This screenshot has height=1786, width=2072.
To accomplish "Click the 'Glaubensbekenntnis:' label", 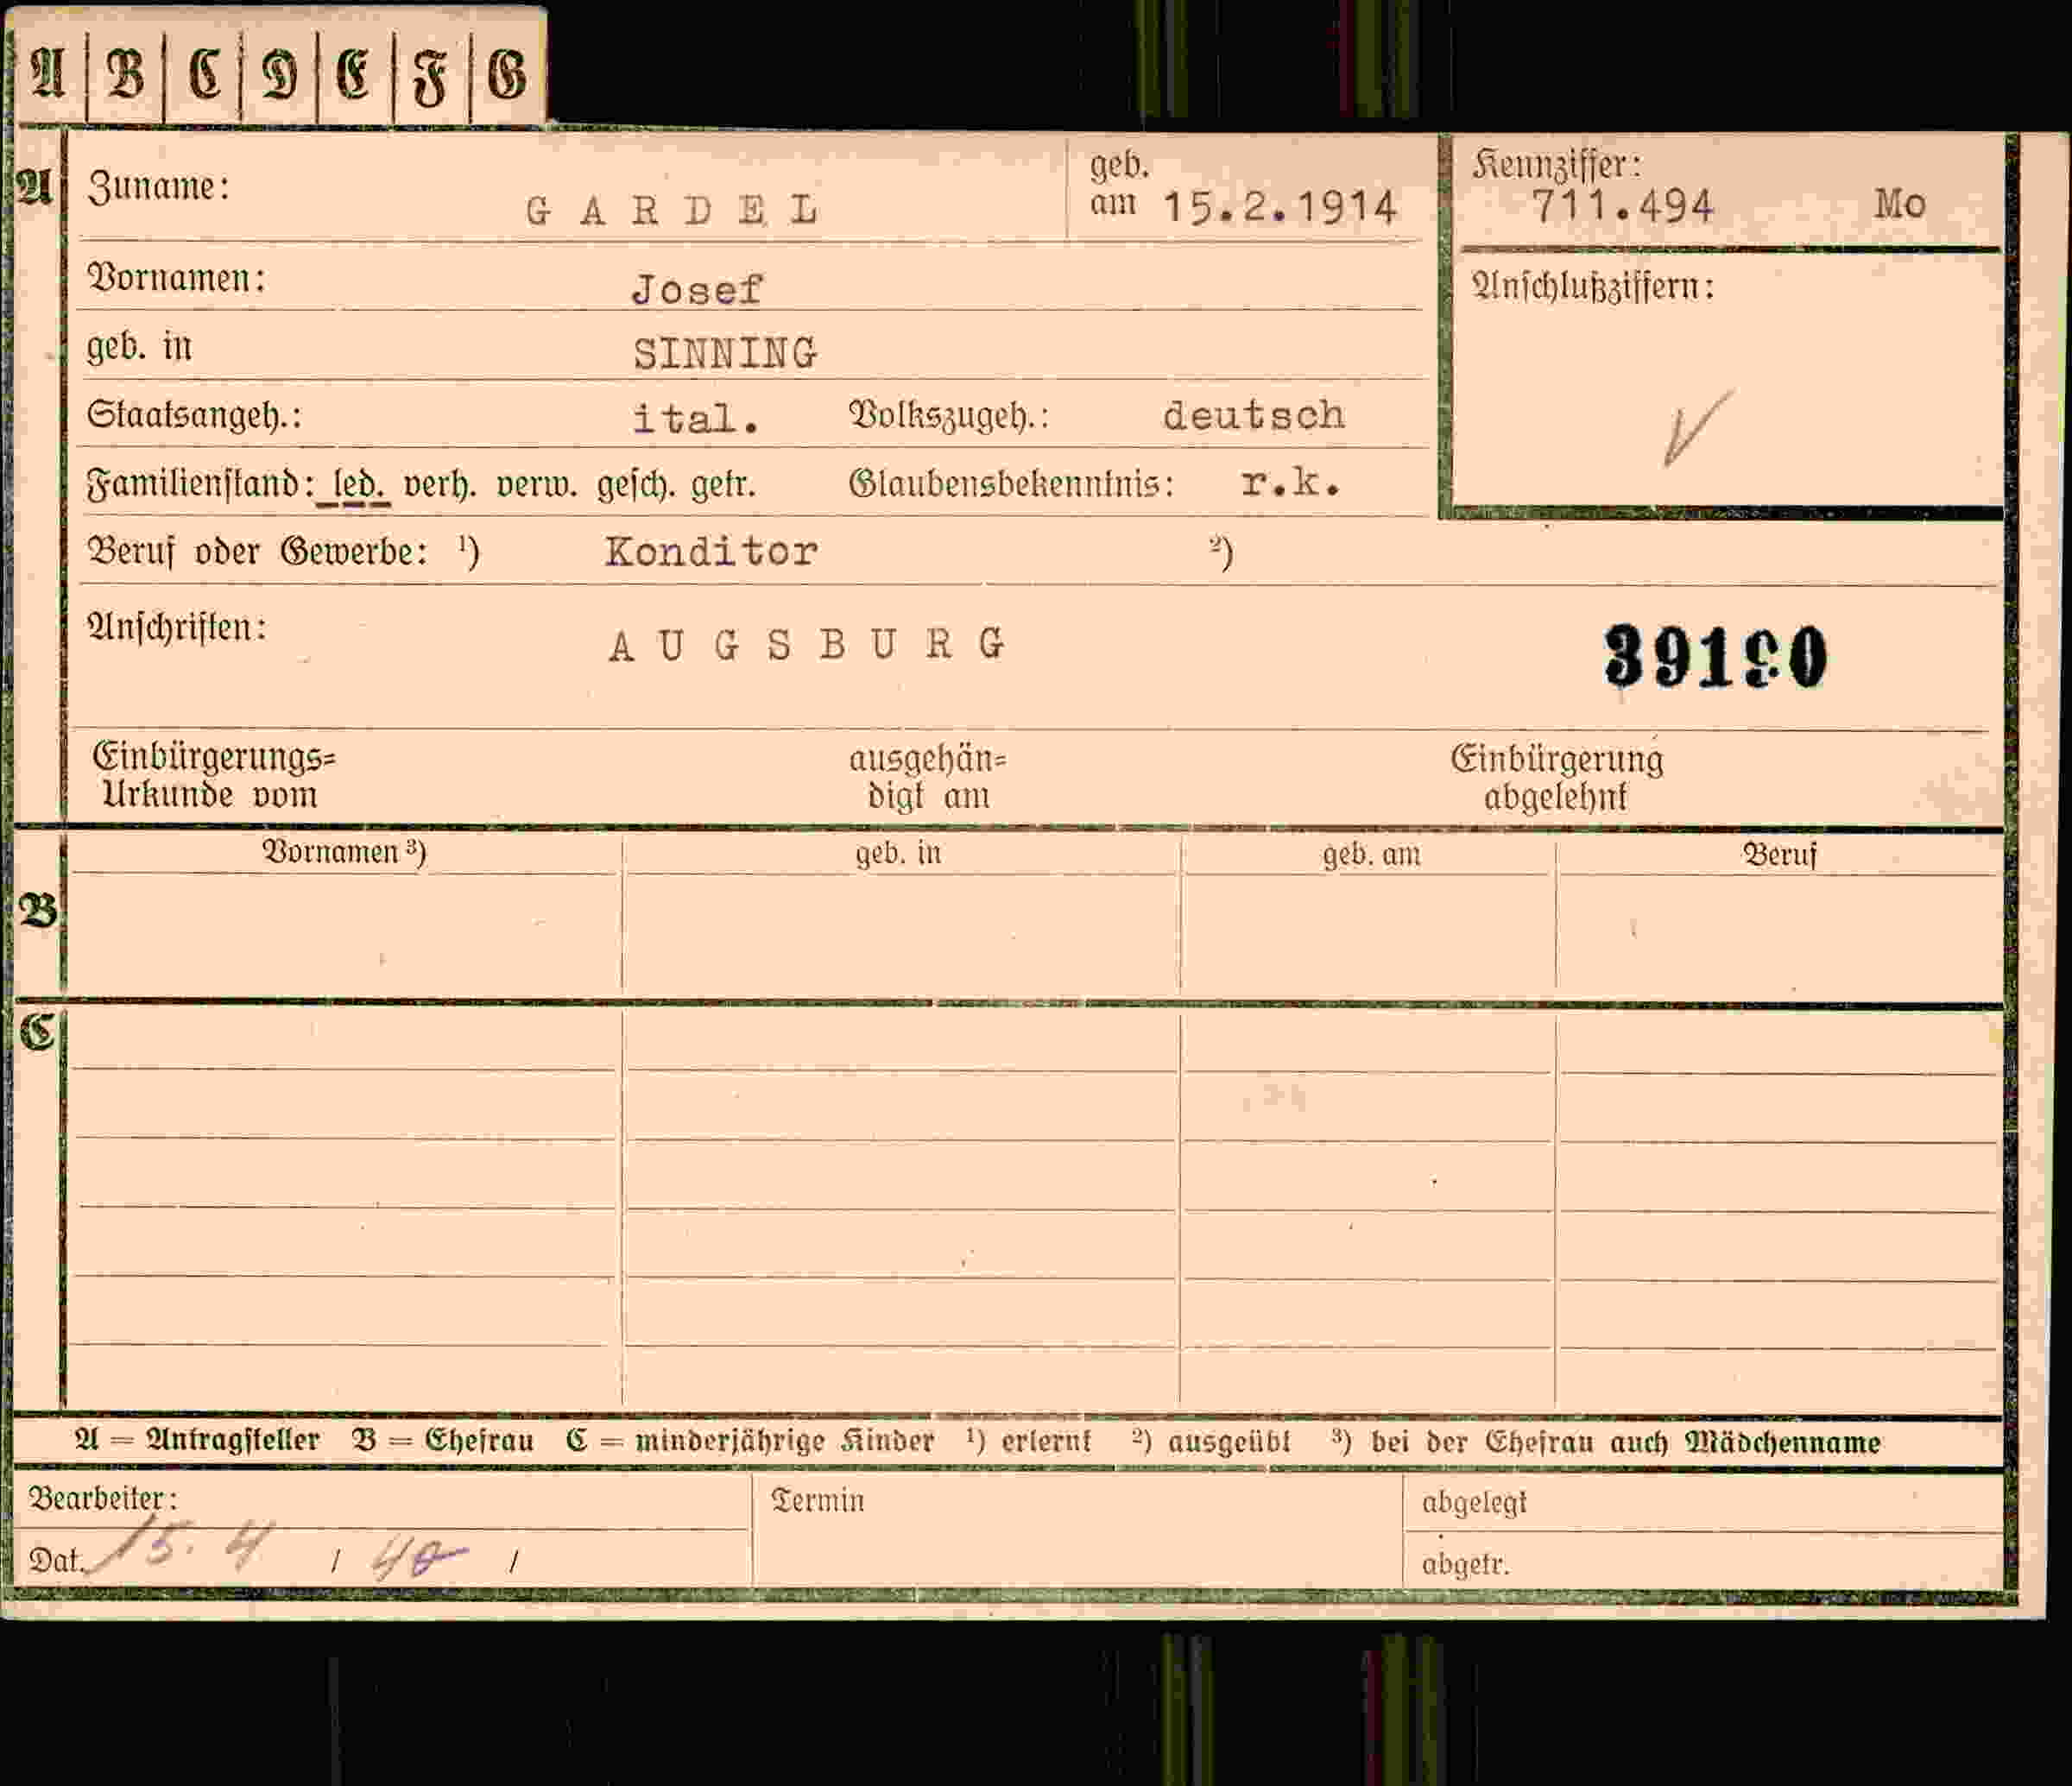I will pyautogui.click(x=1011, y=484).
